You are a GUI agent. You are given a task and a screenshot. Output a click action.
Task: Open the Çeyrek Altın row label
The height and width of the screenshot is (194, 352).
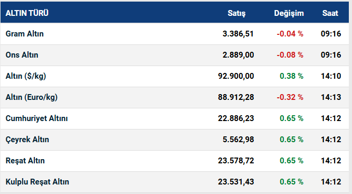(27, 140)
